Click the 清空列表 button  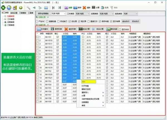coord(70,29)
